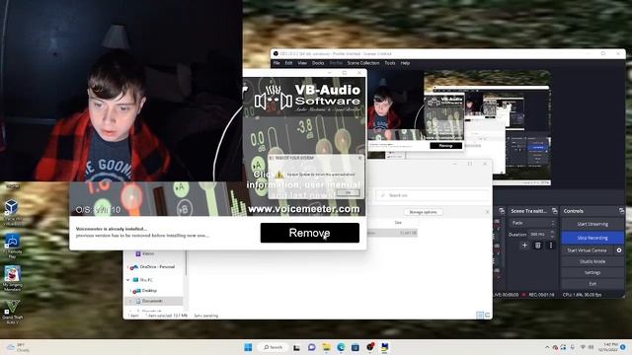This screenshot has width=632, height=355.
Task: Open Microsoft Store from the taskbar
Action: point(355,347)
